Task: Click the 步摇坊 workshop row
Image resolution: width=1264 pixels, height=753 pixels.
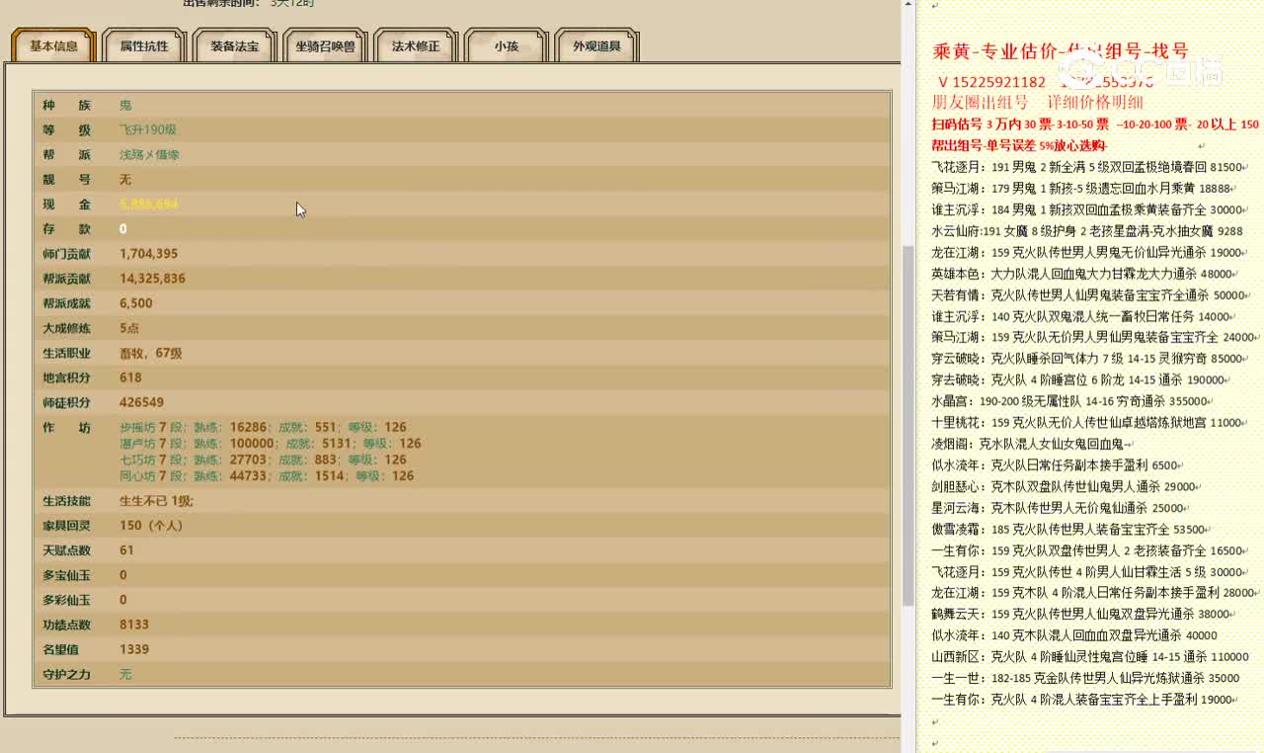Action: pyautogui.click(x=263, y=427)
